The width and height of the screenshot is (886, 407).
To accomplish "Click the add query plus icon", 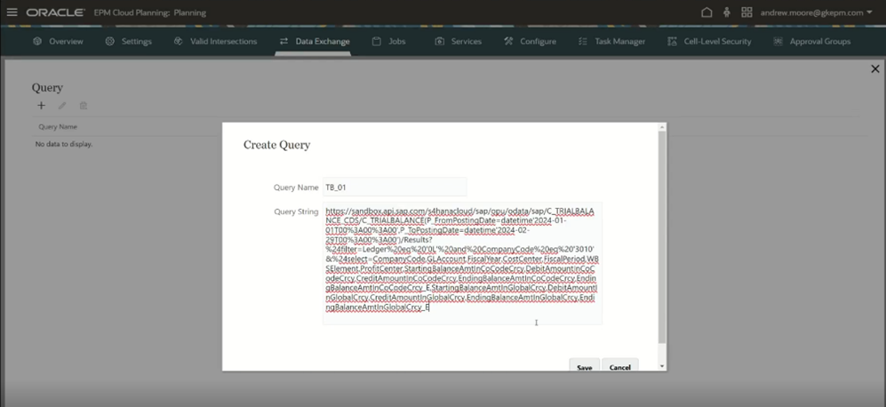I will pos(41,106).
